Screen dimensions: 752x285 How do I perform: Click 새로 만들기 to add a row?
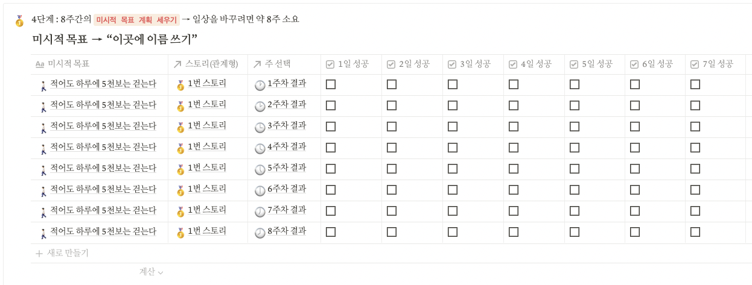(68, 254)
